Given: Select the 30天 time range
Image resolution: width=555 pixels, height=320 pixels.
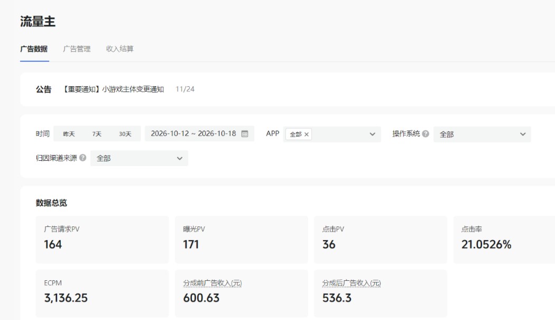Looking at the screenshot, I should pos(125,134).
